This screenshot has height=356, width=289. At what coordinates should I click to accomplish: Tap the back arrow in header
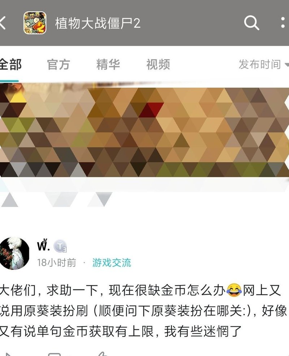click(3, 23)
